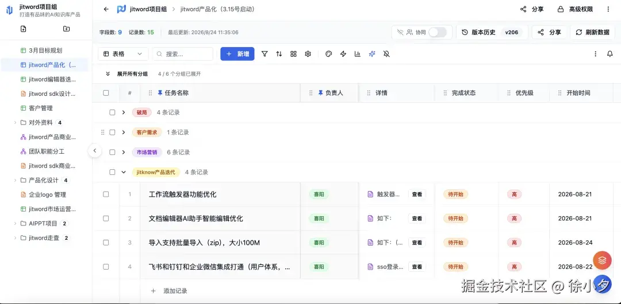This screenshot has height=304, width=621.
Task: Click the new folder icon in sidebar
Action: 66,29
